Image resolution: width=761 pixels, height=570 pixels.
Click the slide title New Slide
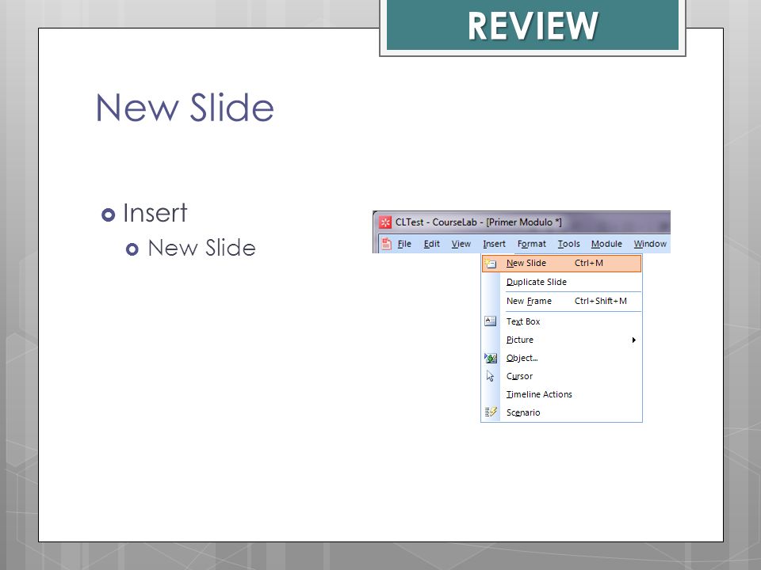click(185, 107)
